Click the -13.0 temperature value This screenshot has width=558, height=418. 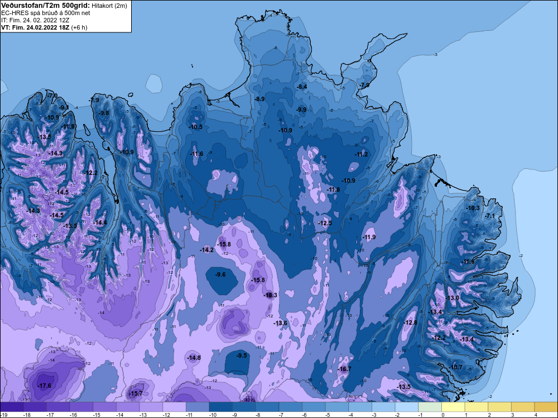pyautogui.click(x=453, y=298)
